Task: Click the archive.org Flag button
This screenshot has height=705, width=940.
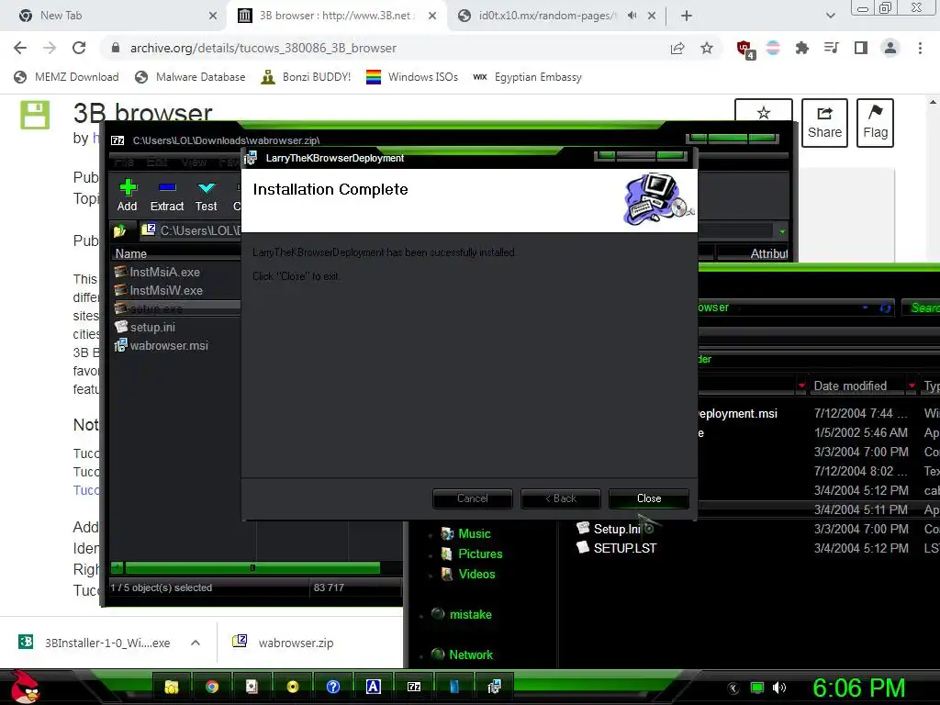Action: coord(875,123)
